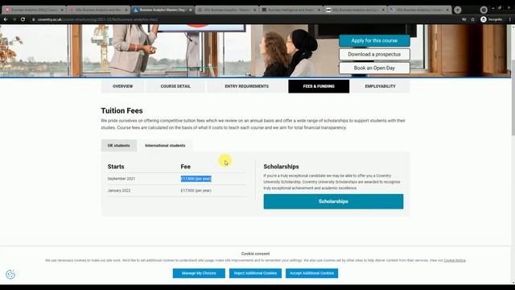Viewport: 515px width, 290px height.
Task: Click the Scholarships heading text
Action: (281, 167)
